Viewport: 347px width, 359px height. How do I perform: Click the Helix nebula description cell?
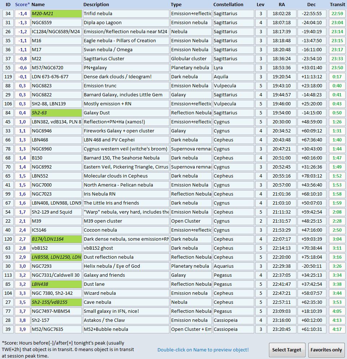[x=126, y=266]
